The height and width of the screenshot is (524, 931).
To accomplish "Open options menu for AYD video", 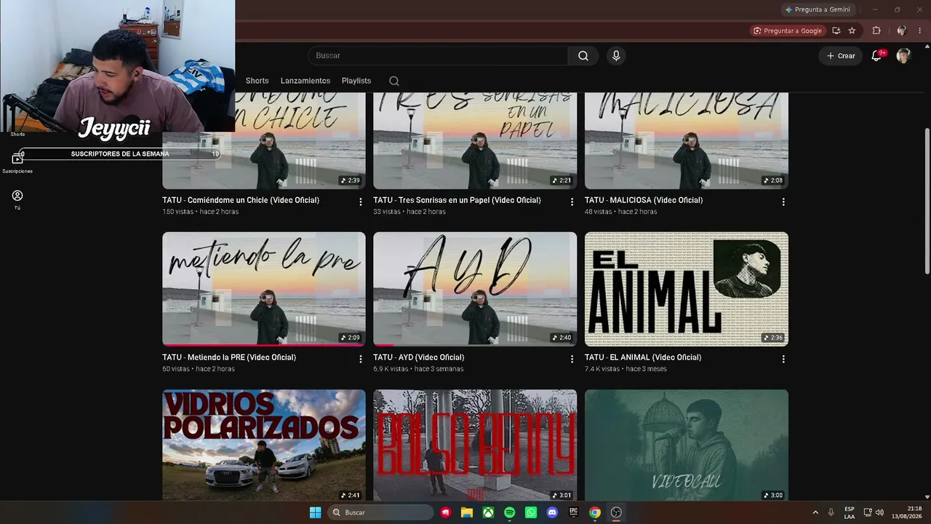I will (572, 359).
